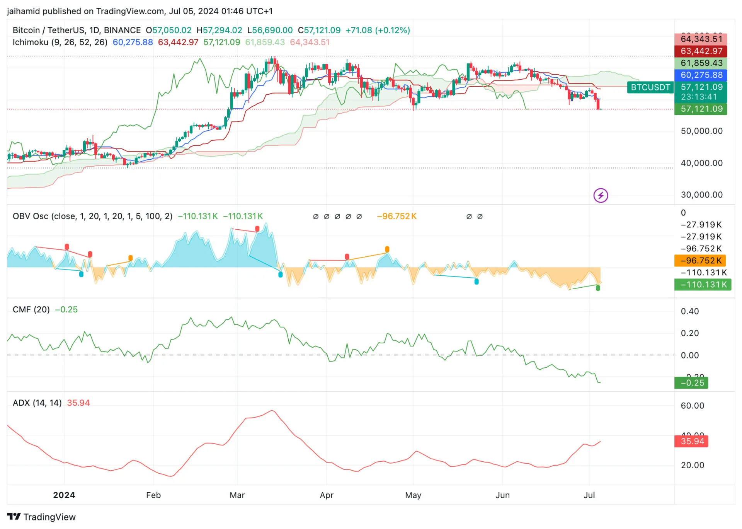Click the Jun time axis label
The image size is (742, 529).
pyautogui.click(x=503, y=495)
